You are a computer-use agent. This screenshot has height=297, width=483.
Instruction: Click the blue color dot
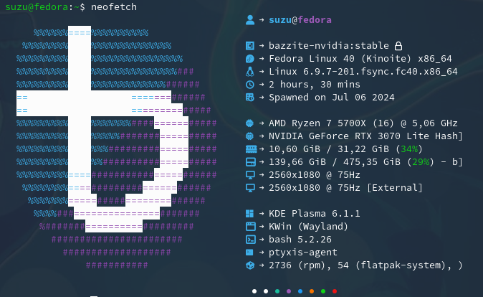(x=300, y=291)
